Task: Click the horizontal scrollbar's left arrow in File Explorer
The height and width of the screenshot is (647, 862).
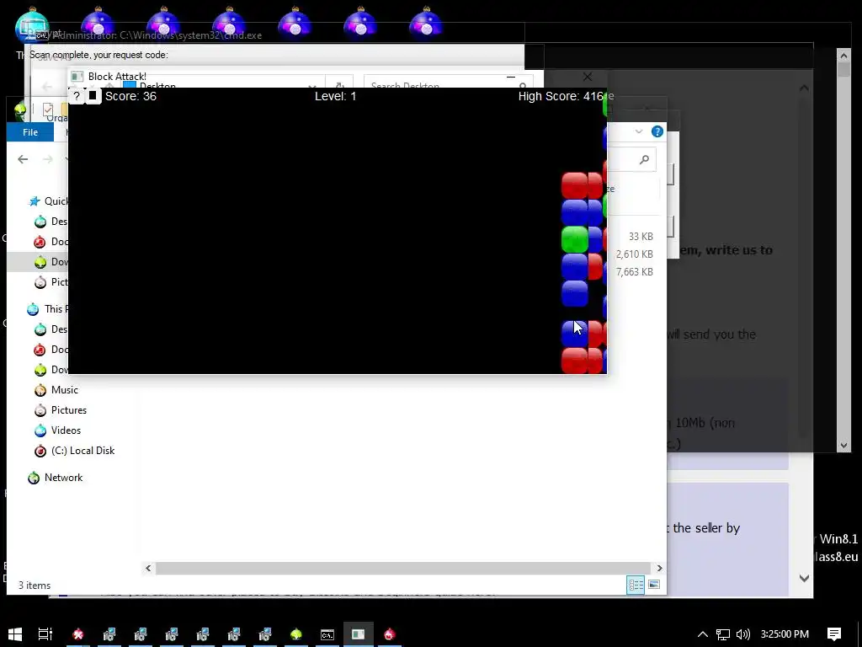Action: [x=148, y=569]
